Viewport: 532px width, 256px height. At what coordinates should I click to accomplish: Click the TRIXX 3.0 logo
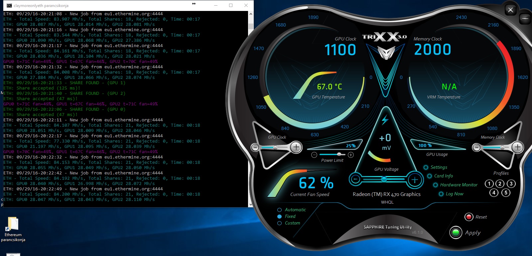[384, 37]
